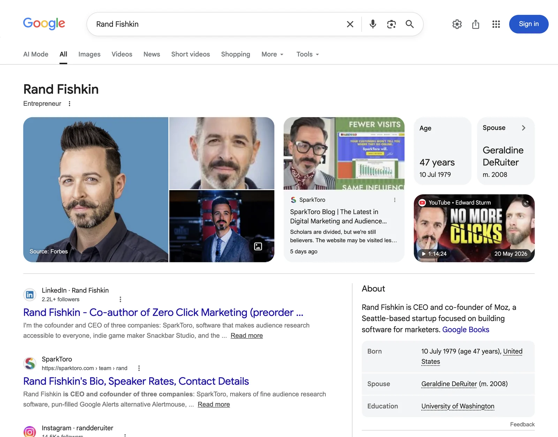This screenshot has height=437, width=558.
Task: Start voice search with microphone icon
Action: (x=373, y=24)
